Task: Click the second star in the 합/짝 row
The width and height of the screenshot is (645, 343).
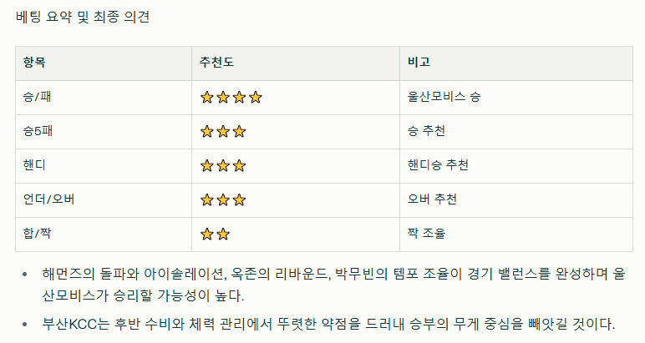Action: pyautogui.click(x=223, y=235)
